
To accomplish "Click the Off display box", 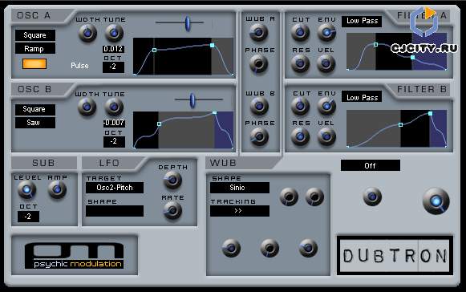I will coord(371,165).
